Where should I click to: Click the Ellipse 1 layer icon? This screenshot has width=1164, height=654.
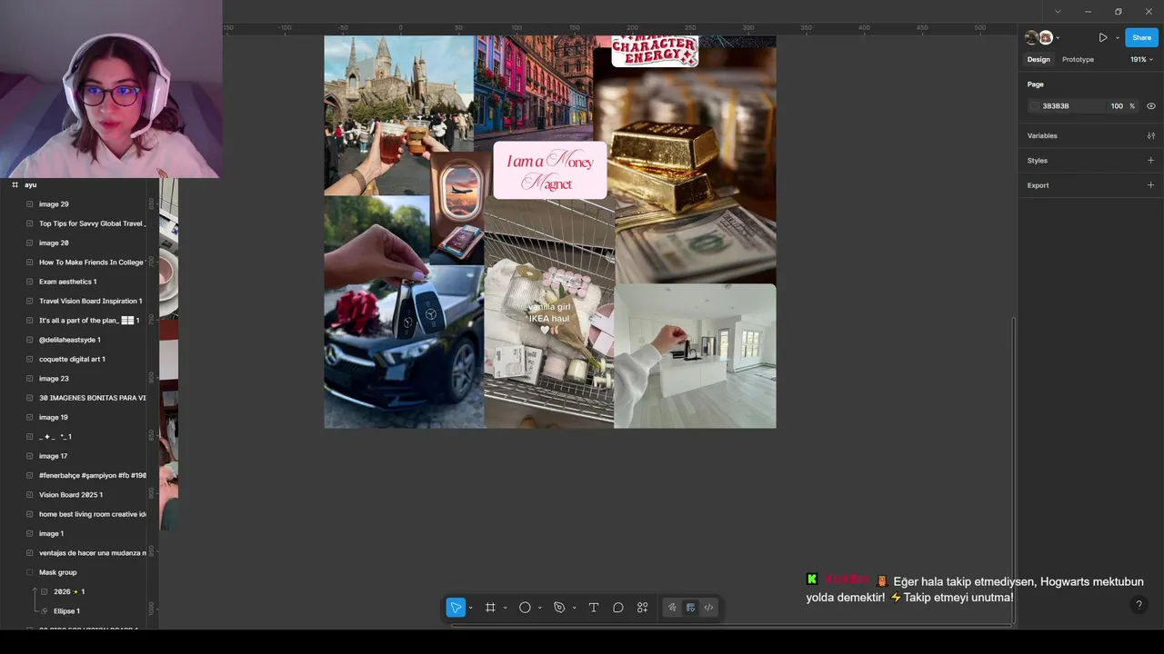[45, 611]
